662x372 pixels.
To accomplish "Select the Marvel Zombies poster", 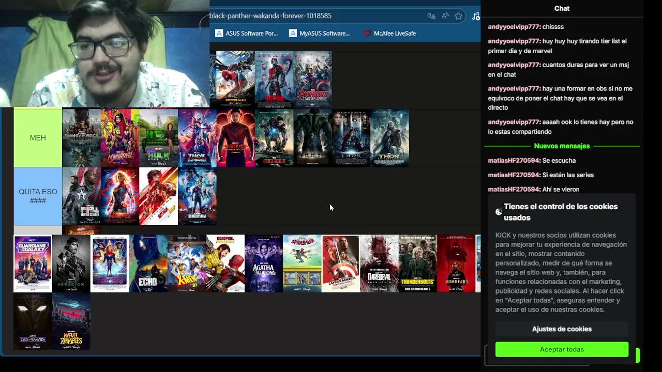I will (71, 321).
